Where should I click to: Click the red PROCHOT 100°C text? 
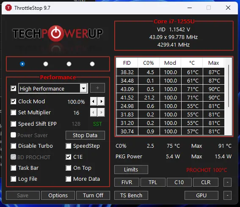[x=207, y=170]
